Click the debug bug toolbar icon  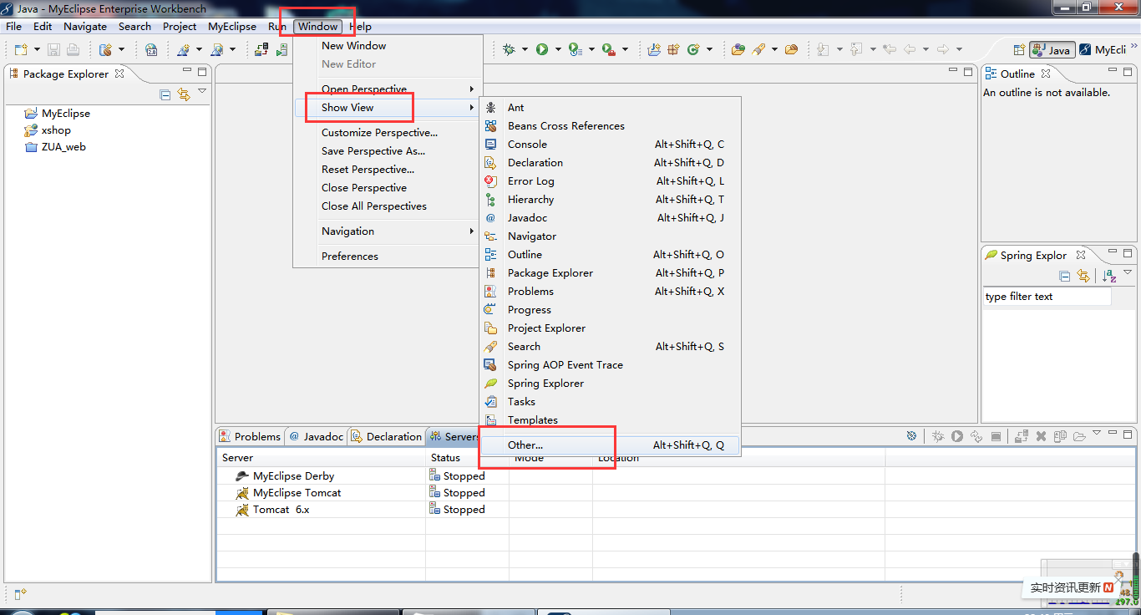click(509, 50)
